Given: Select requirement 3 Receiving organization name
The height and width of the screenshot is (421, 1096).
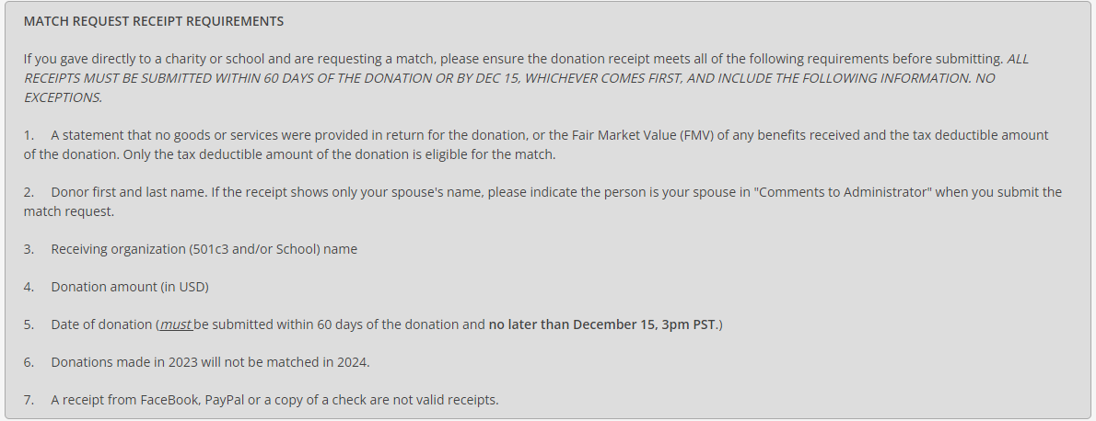Looking at the screenshot, I should pos(190,249).
